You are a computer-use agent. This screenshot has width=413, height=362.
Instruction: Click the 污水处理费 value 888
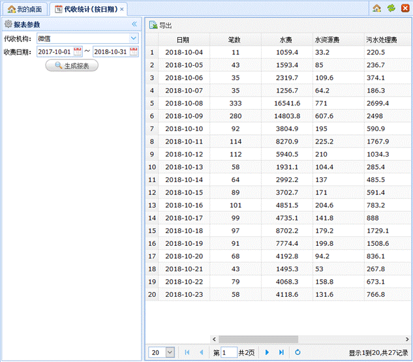click(388, 218)
